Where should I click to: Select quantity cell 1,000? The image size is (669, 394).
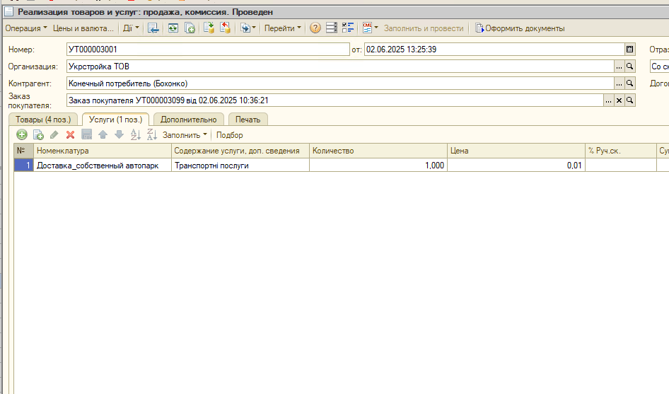(x=378, y=166)
